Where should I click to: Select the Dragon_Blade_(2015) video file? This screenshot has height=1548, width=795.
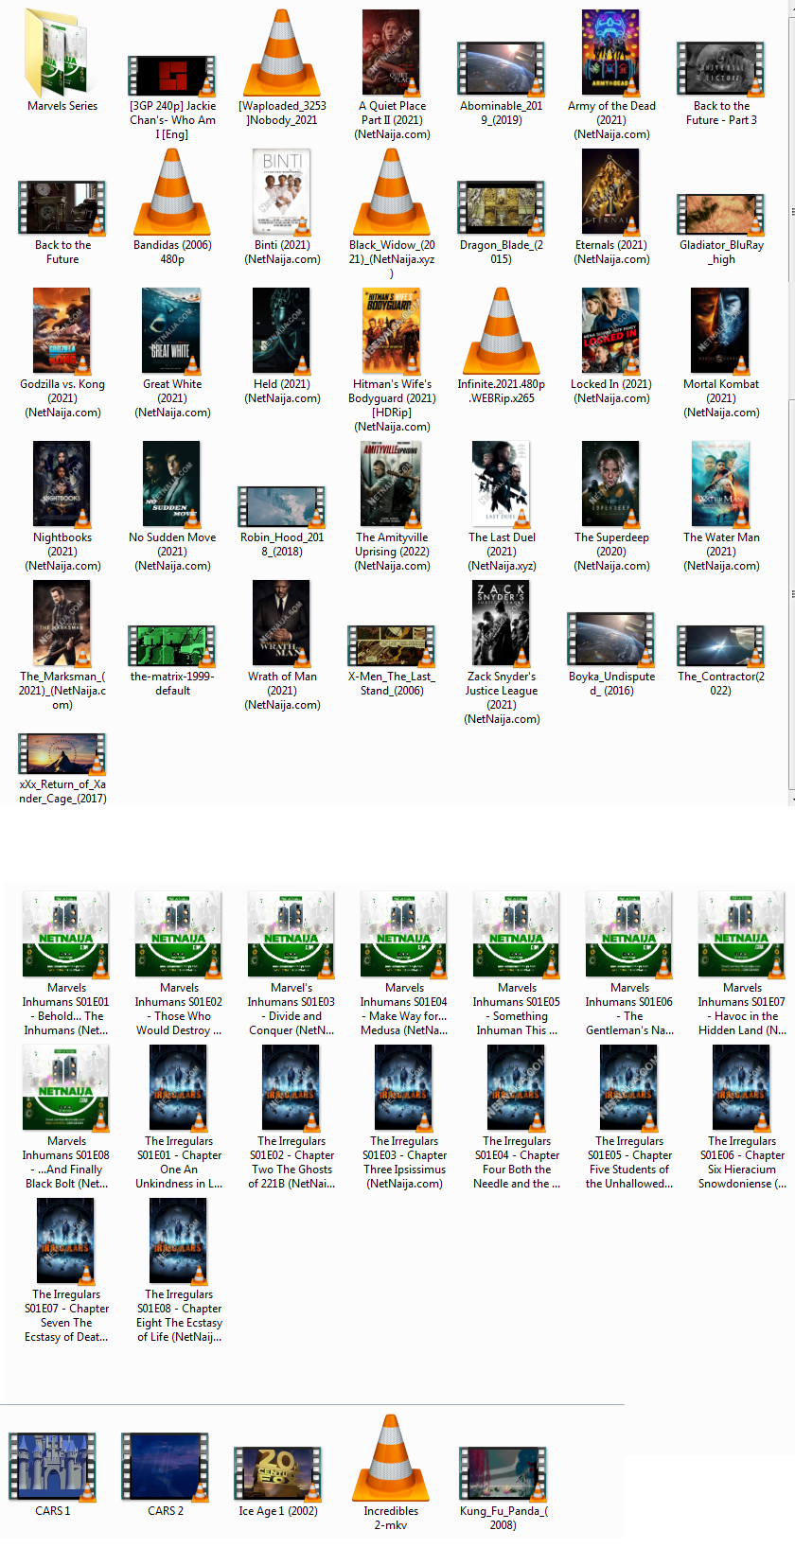tap(502, 207)
